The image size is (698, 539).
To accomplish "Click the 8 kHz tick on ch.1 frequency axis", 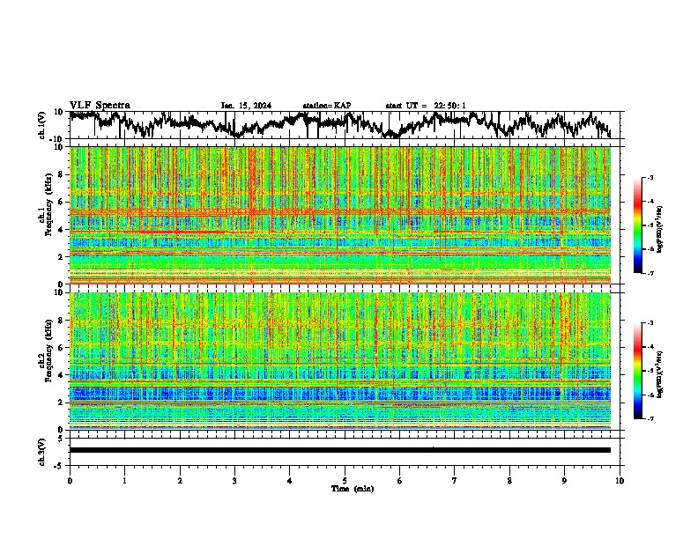I will click(x=62, y=174).
